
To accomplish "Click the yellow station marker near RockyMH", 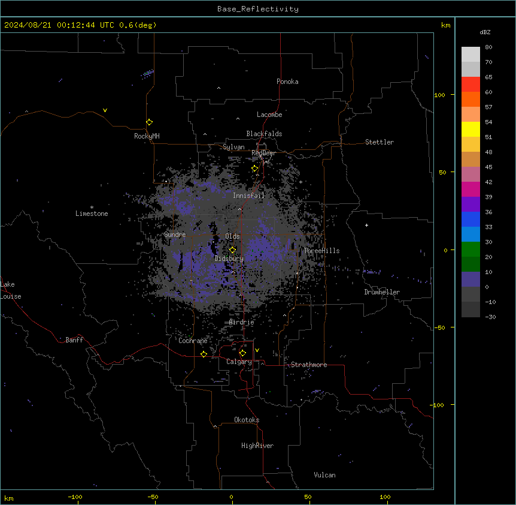I will (149, 122).
